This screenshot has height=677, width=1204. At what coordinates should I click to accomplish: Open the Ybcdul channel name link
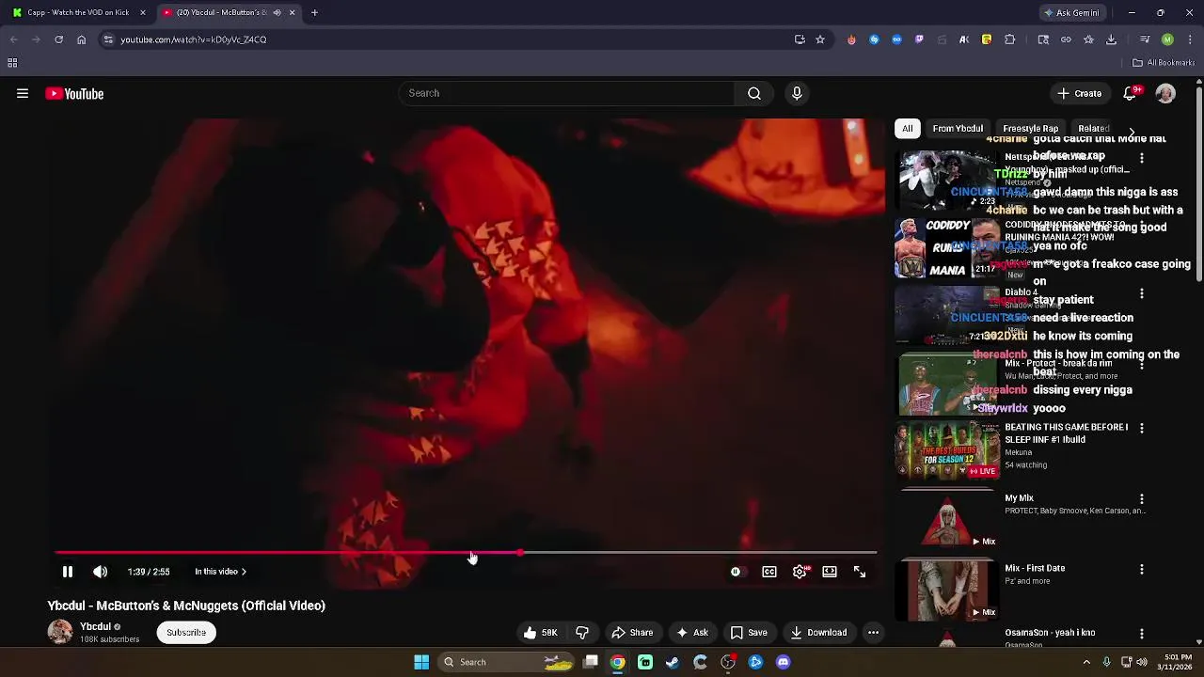coord(95,626)
